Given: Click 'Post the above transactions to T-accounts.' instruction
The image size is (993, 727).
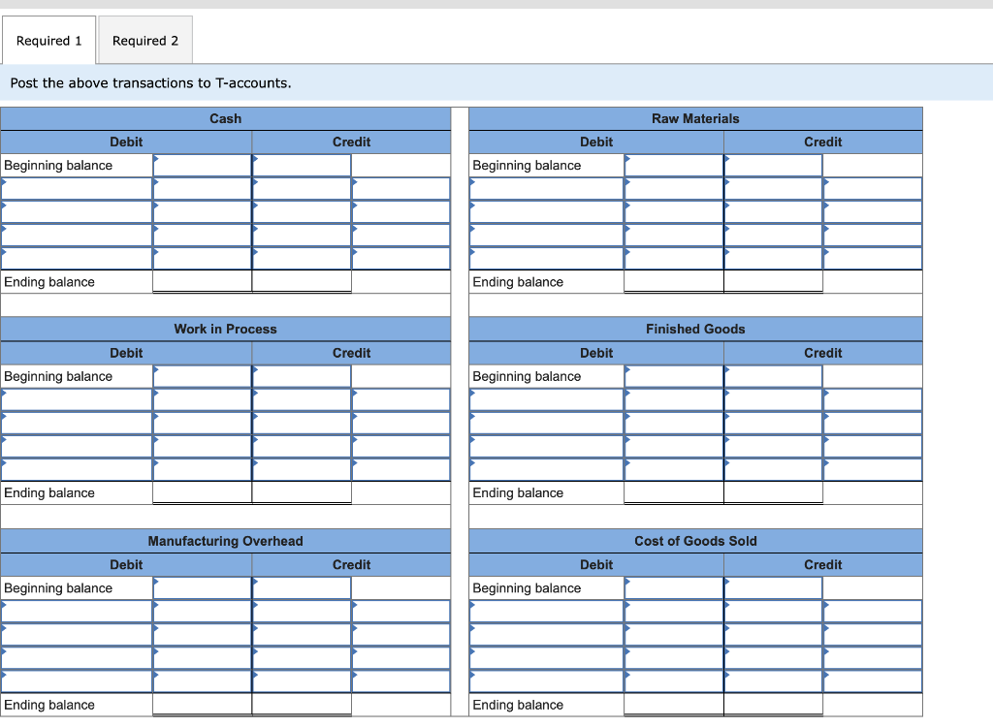Looking at the screenshot, I should pos(150,83).
